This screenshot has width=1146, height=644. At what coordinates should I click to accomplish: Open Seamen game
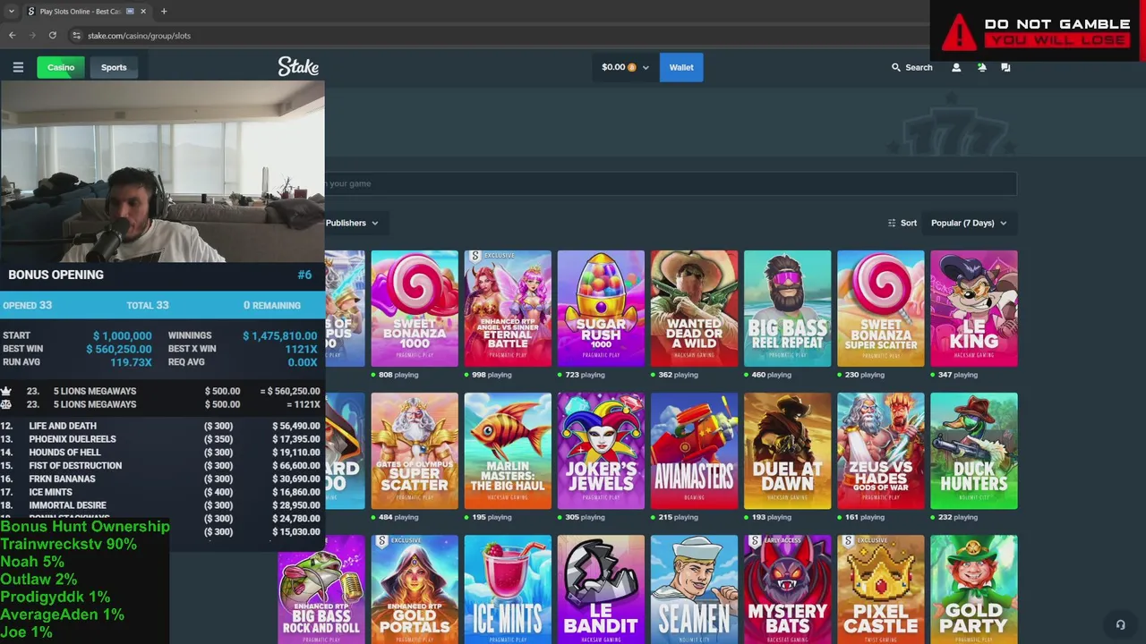click(694, 589)
